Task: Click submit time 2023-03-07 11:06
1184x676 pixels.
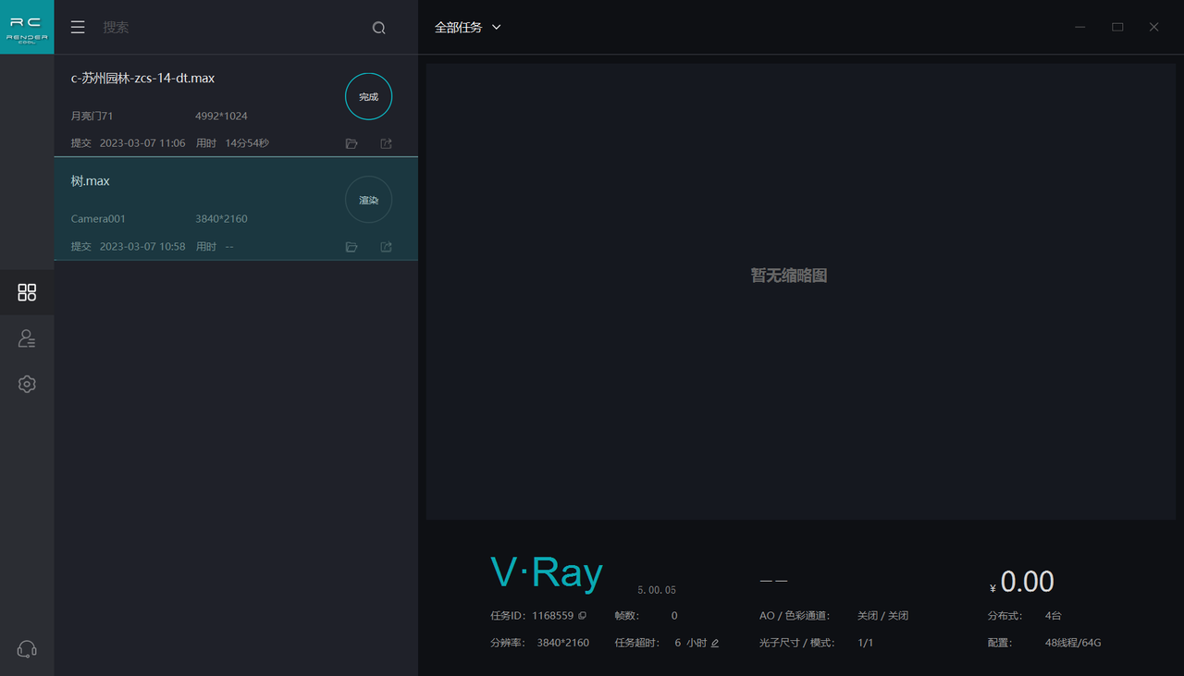Action: [142, 143]
